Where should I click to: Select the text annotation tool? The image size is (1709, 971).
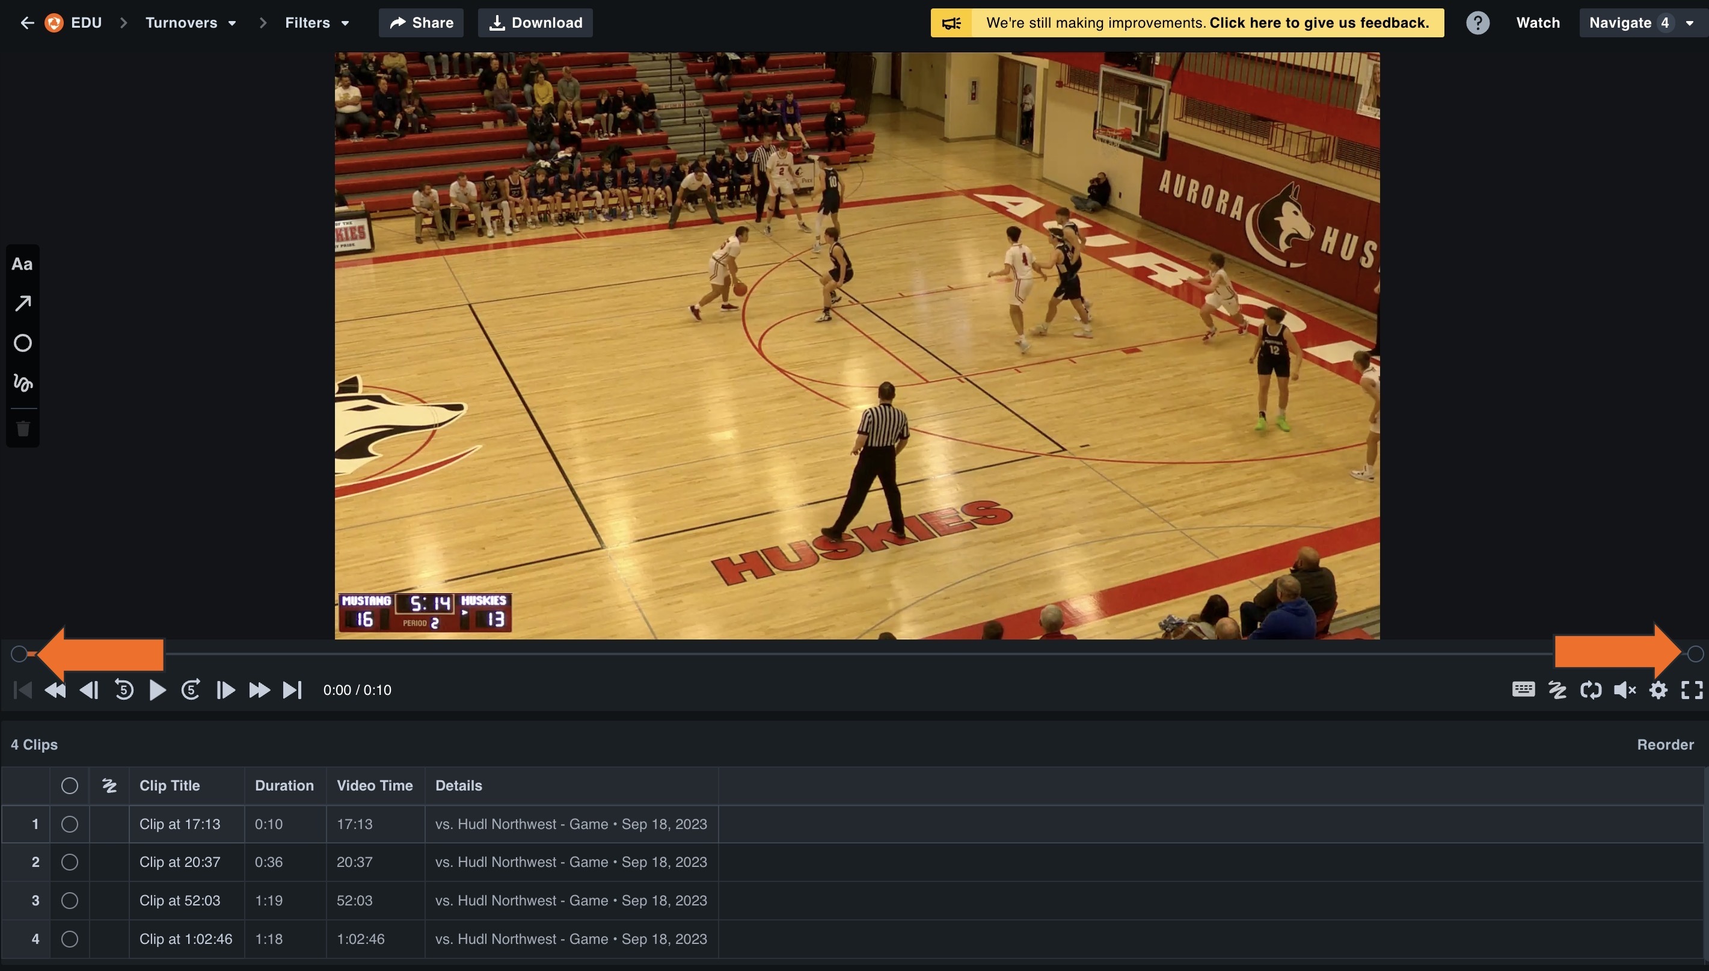tap(22, 264)
